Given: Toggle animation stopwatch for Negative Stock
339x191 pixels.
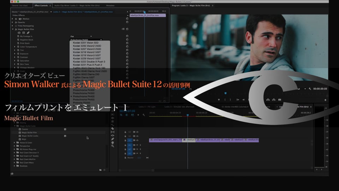Looking at the screenshot, I should (x=18, y=40).
